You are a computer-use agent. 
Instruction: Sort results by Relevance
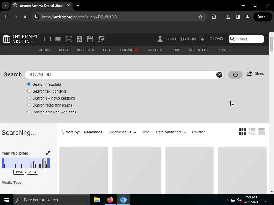[93, 132]
